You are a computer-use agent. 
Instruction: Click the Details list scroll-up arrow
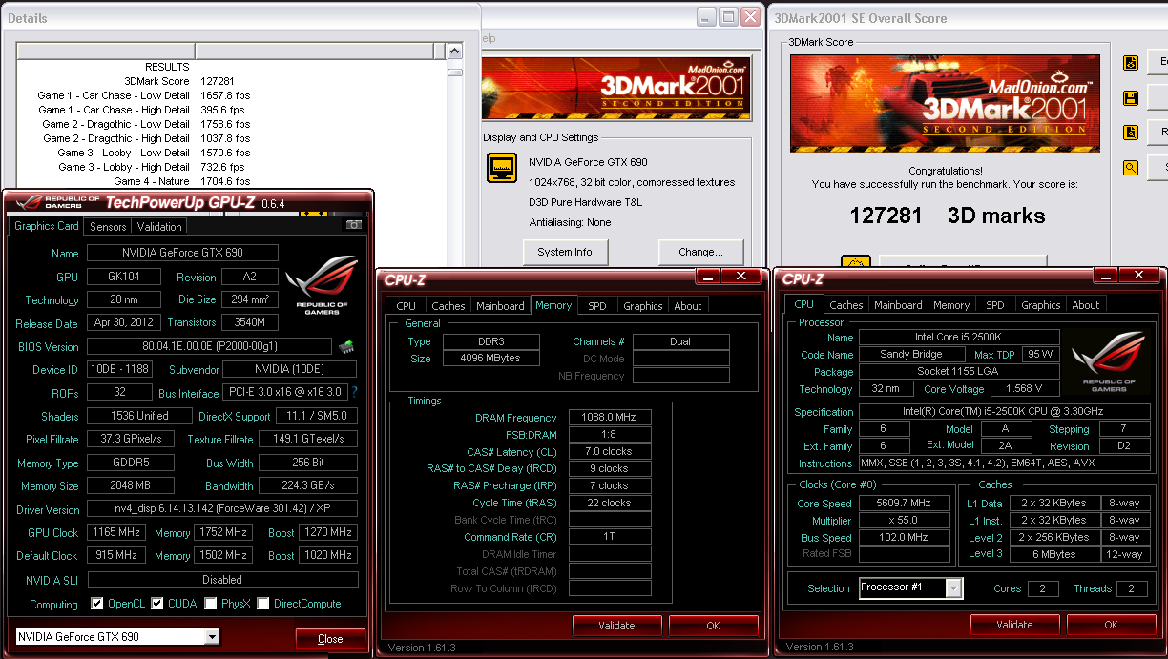point(455,51)
